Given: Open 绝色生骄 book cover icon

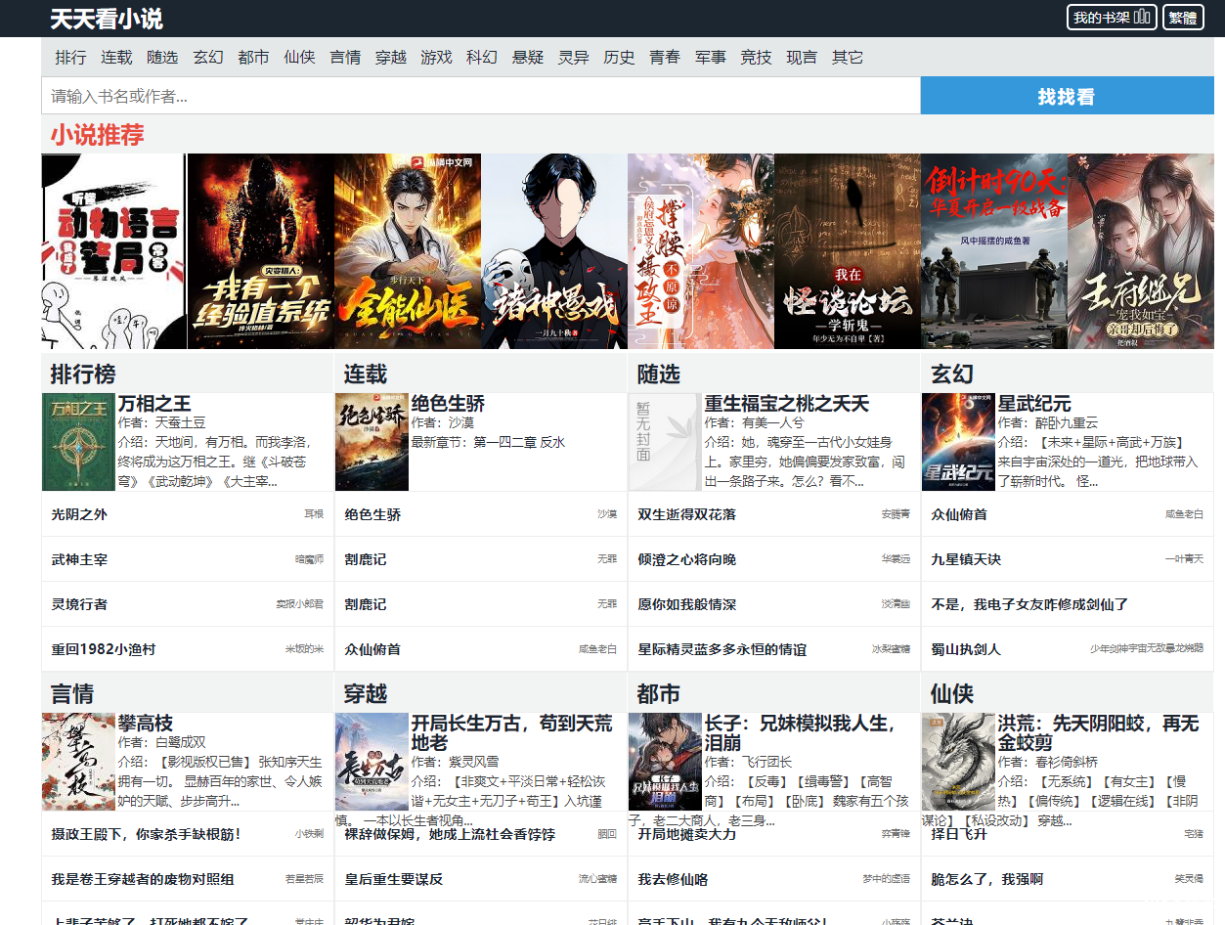Looking at the screenshot, I should click(x=372, y=442).
